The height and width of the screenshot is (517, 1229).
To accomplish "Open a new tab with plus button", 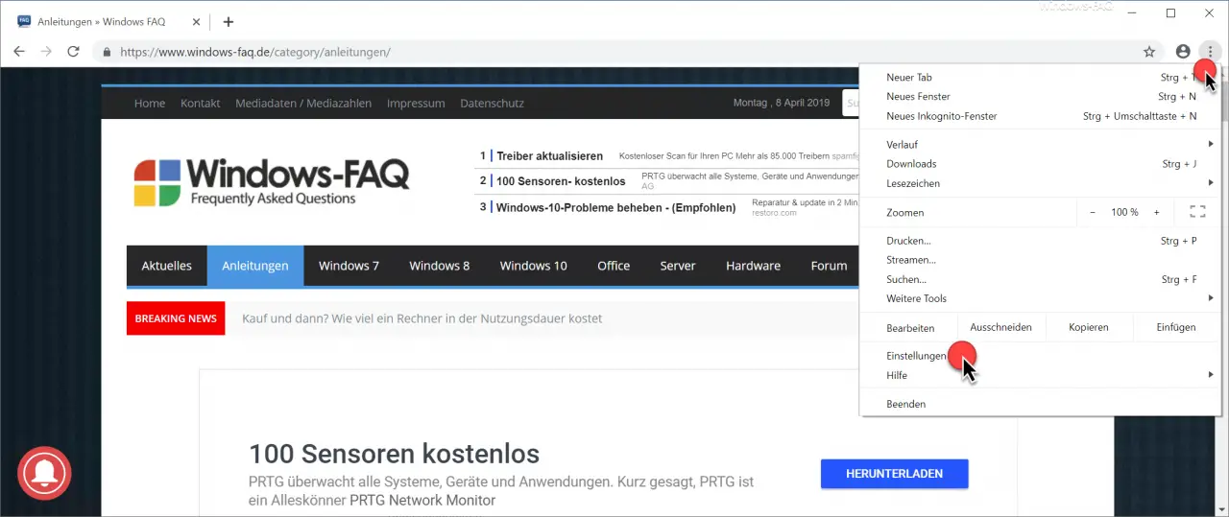I will click(x=228, y=21).
